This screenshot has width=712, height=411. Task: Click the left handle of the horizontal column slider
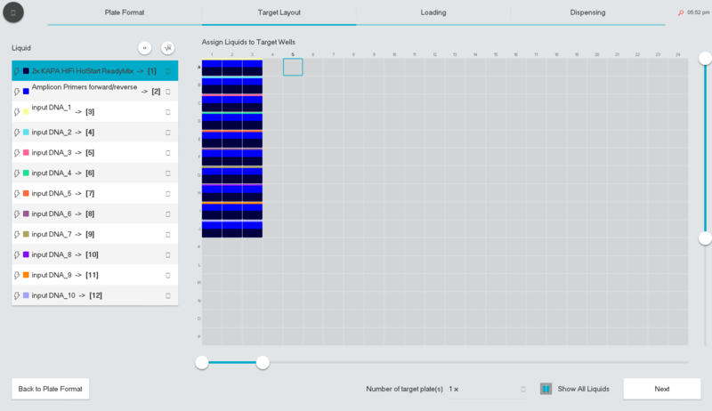click(202, 362)
